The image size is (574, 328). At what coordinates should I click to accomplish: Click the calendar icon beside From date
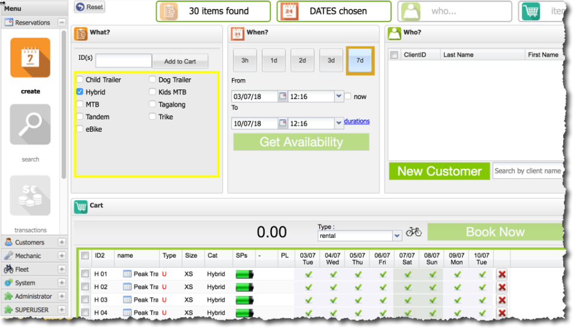(x=282, y=97)
